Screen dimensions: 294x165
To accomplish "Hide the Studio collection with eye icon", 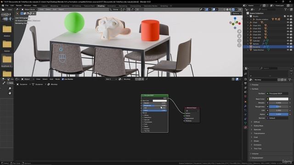I will tap(288, 16).
